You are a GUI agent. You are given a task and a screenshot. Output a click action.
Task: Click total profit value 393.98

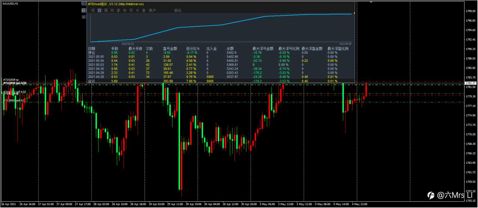tap(168, 81)
